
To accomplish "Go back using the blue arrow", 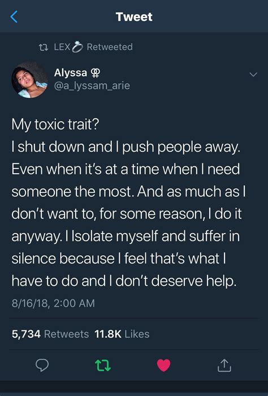I will tap(14, 16).
